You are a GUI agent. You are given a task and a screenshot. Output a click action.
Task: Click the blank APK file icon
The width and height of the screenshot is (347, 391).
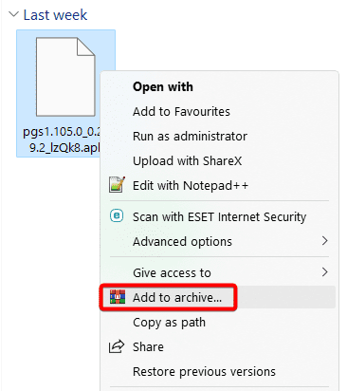[65, 77]
